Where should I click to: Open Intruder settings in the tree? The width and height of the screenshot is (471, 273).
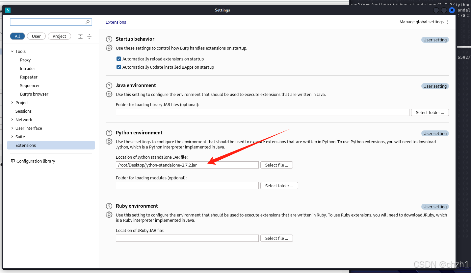(x=28, y=68)
